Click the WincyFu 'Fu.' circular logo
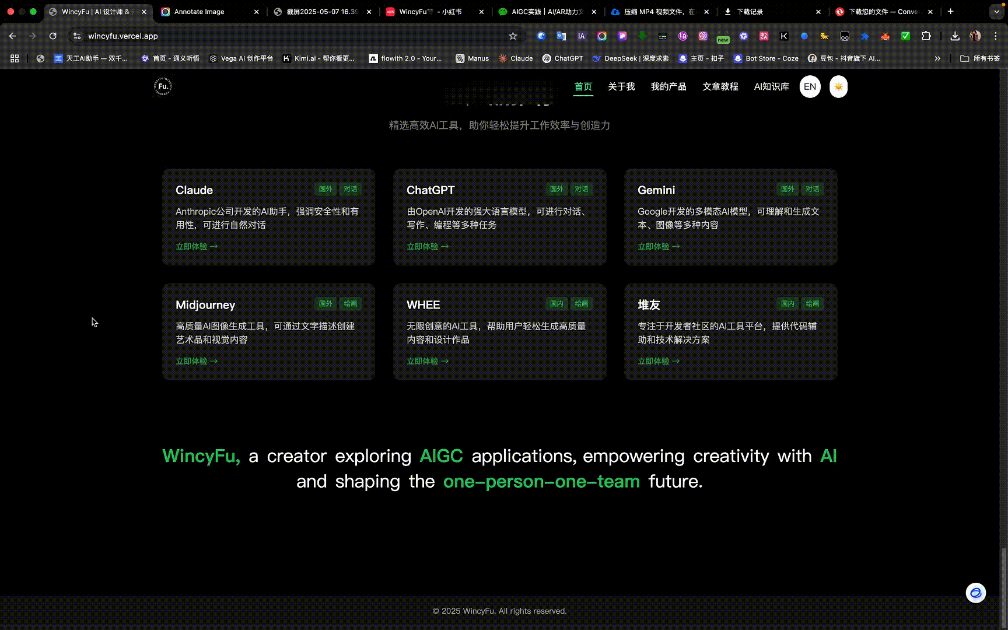Image resolution: width=1008 pixels, height=630 pixels. (163, 86)
